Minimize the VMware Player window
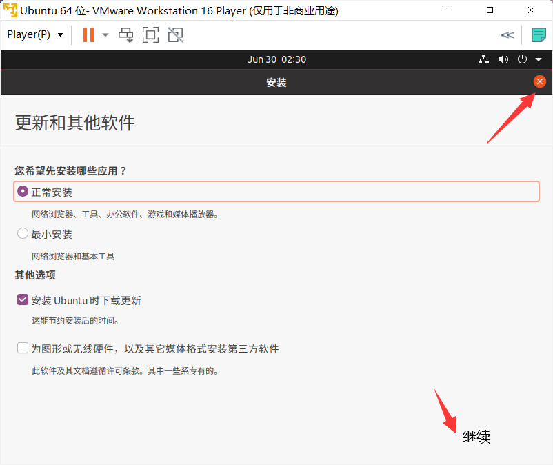Viewport: 553px width, 465px height. coord(448,10)
